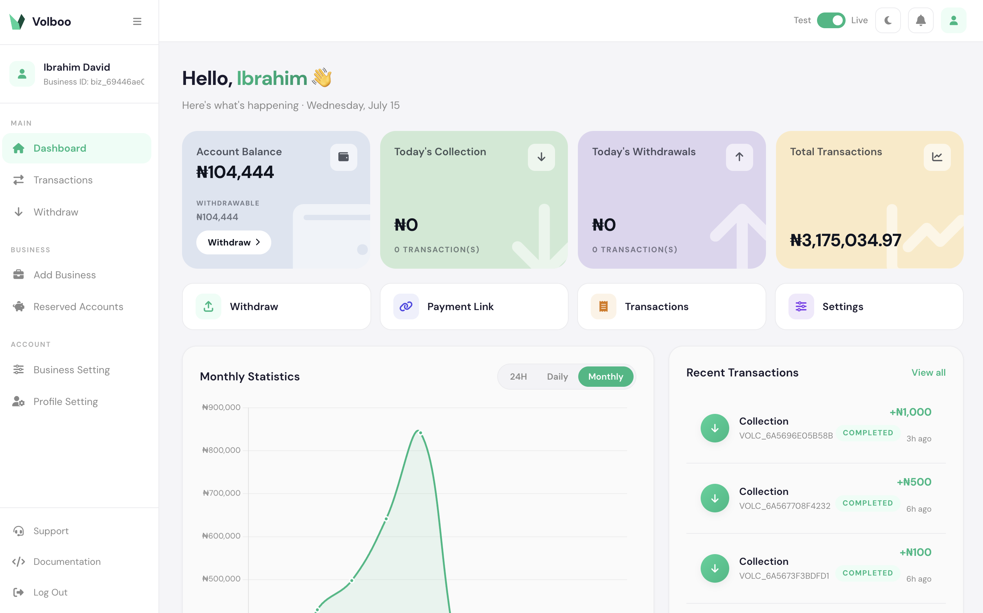This screenshot has width=983, height=613.
Task: Click the Withdraw quick action card
Action: (x=277, y=306)
